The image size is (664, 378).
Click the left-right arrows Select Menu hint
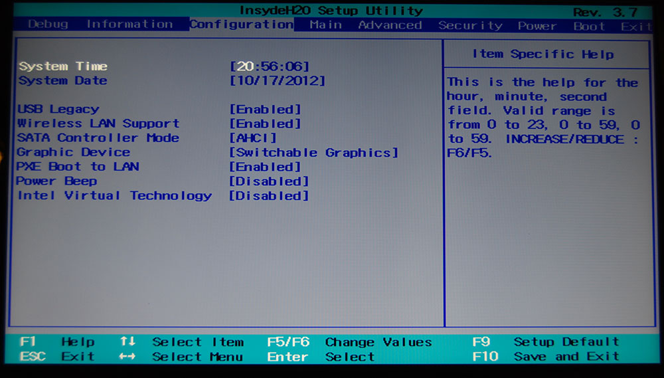coord(181,356)
